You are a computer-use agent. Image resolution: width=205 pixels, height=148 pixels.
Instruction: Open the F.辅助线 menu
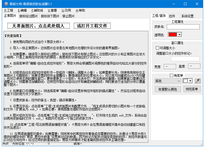click(37, 10)
